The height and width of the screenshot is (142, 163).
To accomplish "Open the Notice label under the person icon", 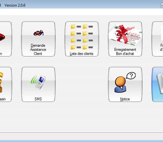I will (x=125, y=99).
